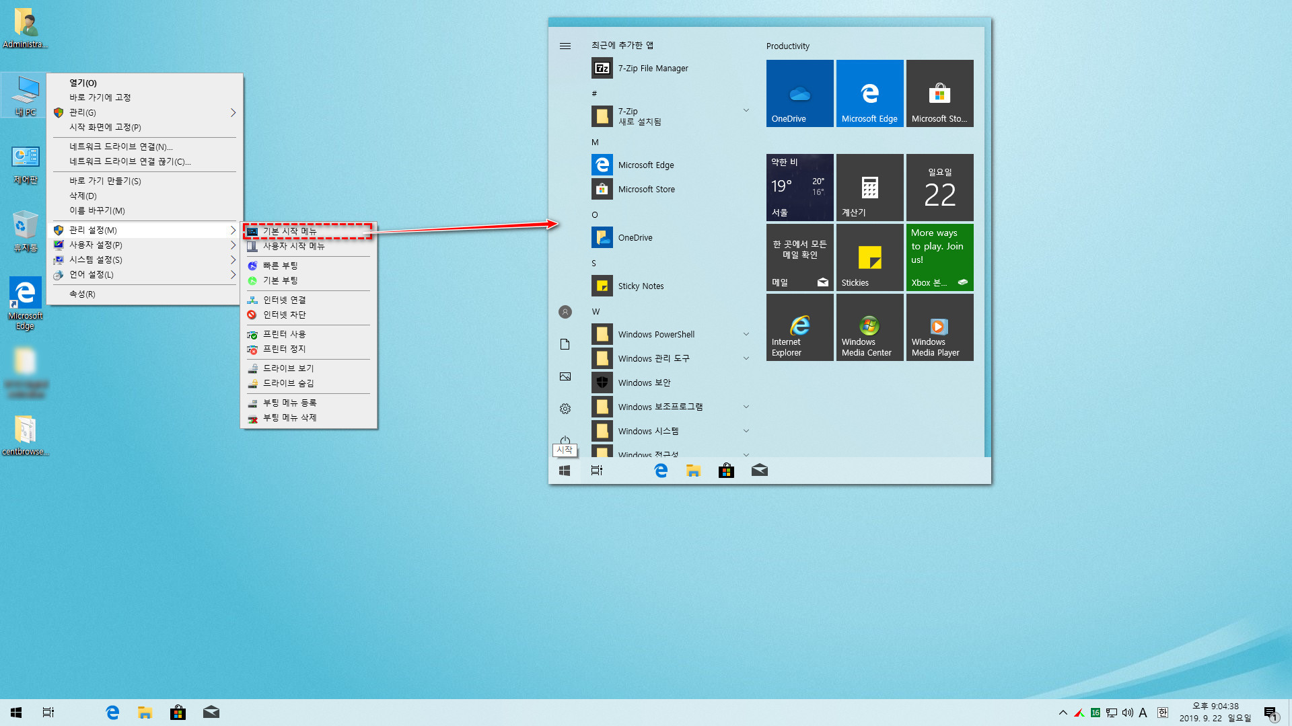Open the Windows Media Center tile

(x=869, y=327)
